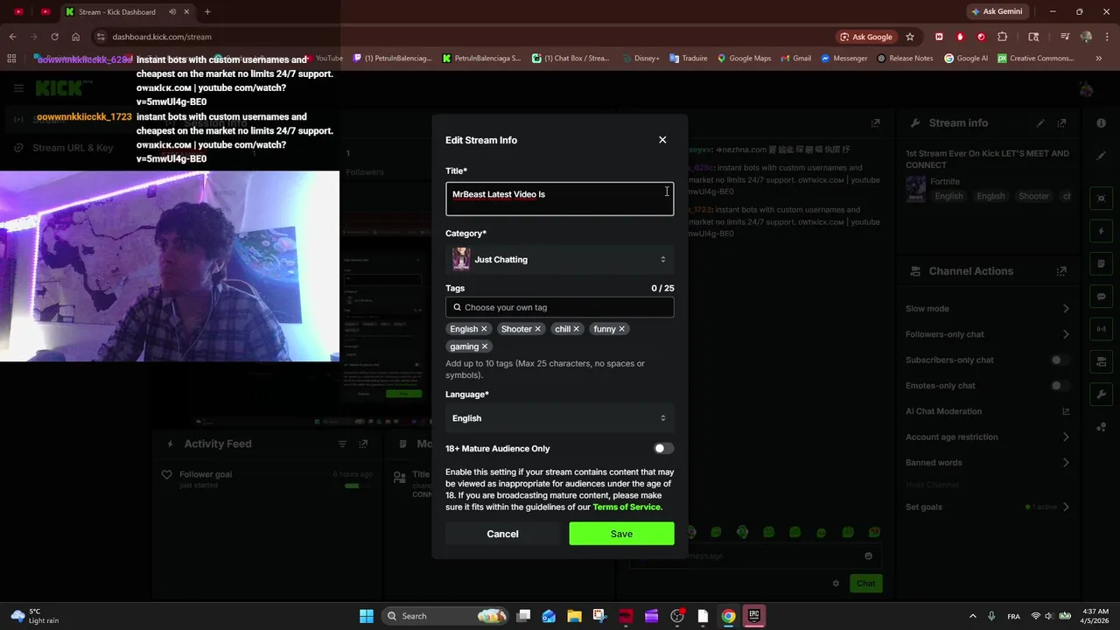
Task: Close the Edit Stream Info dialog
Action: pyautogui.click(x=662, y=140)
